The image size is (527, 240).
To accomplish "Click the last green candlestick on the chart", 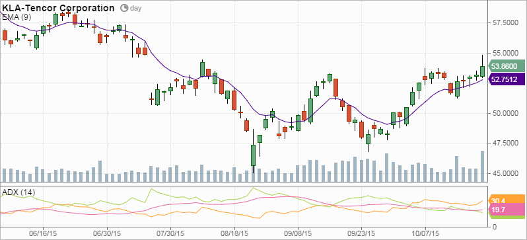I will tap(482, 71).
